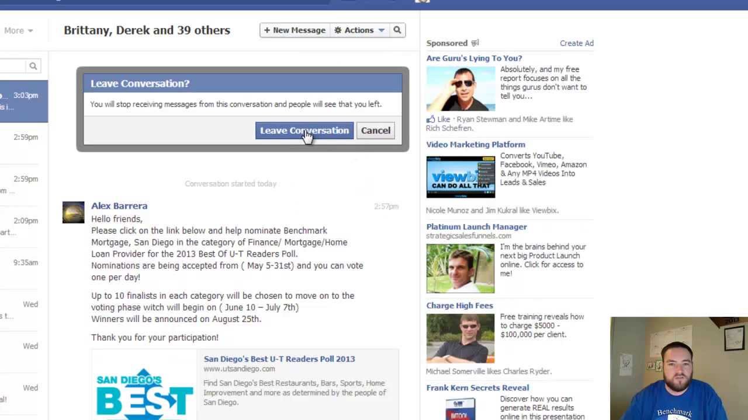This screenshot has width=748, height=420.
Task: Click the sunglasses man ad thumbnail
Action: click(460, 89)
